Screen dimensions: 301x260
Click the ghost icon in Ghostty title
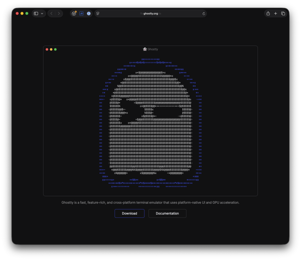[145, 49]
